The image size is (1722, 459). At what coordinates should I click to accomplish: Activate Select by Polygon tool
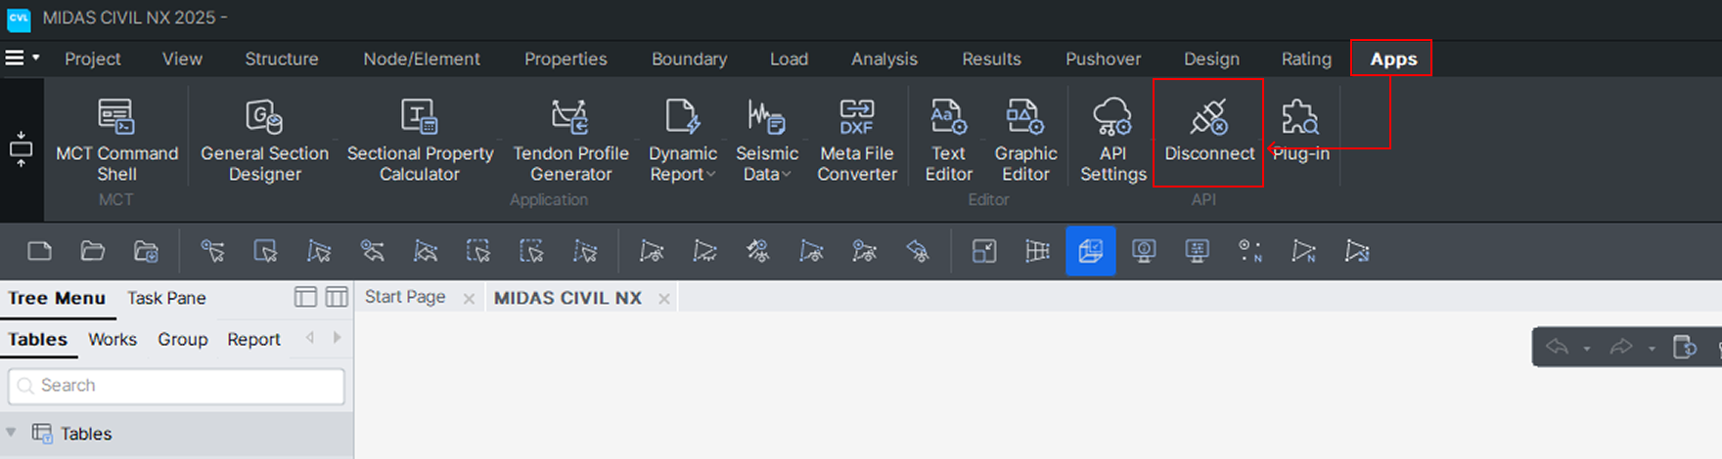pyautogui.click(x=318, y=251)
